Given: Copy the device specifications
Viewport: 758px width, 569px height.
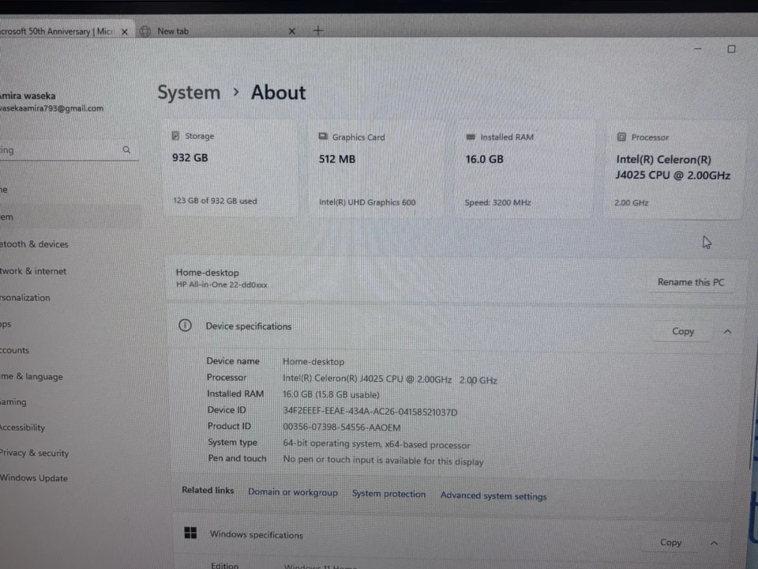Looking at the screenshot, I should (x=682, y=331).
